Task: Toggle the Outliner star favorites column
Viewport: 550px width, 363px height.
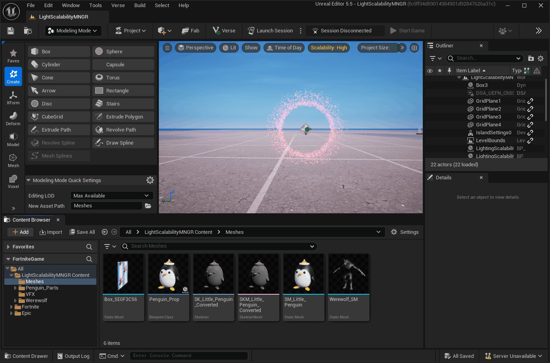Action: pyautogui.click(x=440, y=71)
